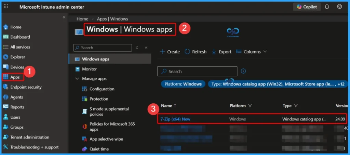Click Create to add an app

(x=170, y=52)
